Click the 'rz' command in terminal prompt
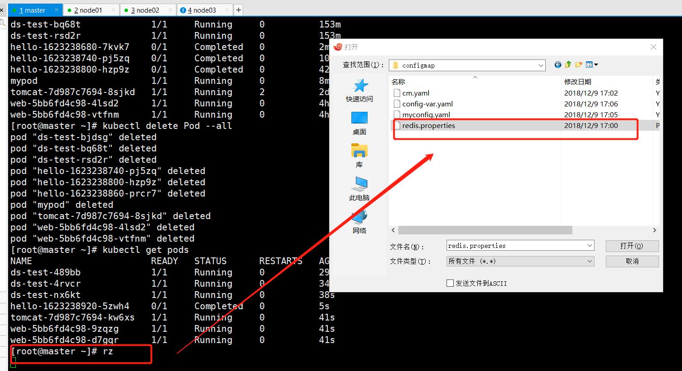Screen dimensions: 682x371 click(x=108, y=351)
